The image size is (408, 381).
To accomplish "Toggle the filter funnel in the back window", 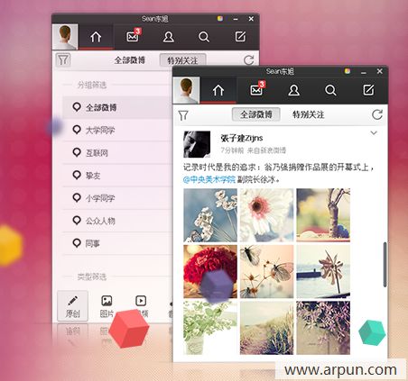I will (x=63, y=59).
